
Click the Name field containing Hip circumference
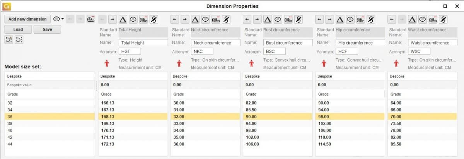(360, 43)
